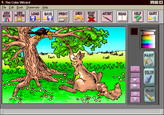
Task: Open the Help menu
Action: point(45,7)
